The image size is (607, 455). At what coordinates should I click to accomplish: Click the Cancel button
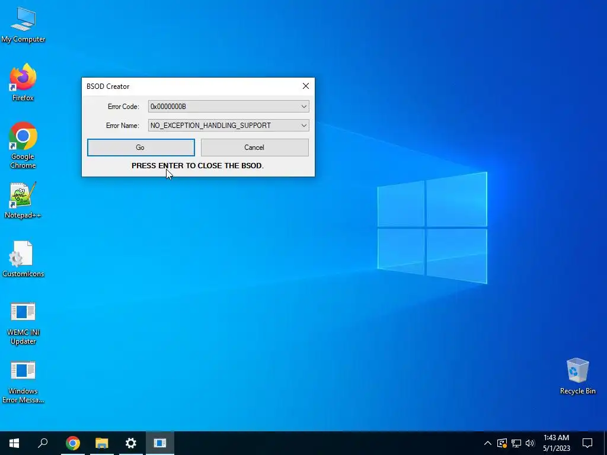click(255, 148)
